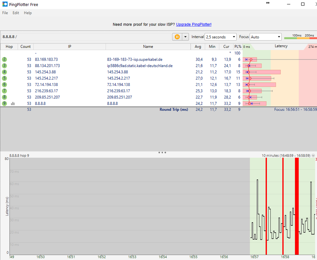Click the 8.8.8.8 target address field
Viewport: 317px width, 260px height.
click(x=86, y=36)
